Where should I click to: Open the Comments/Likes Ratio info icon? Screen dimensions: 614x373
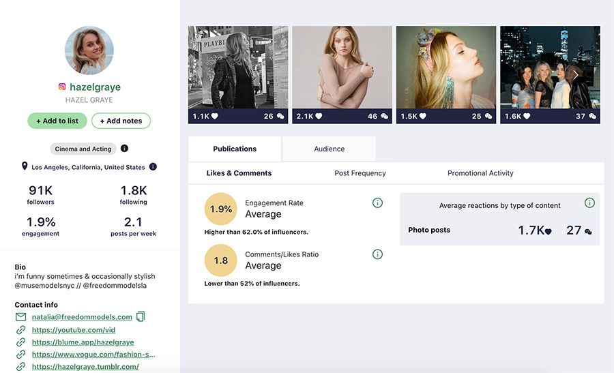(x=377, y=254)
